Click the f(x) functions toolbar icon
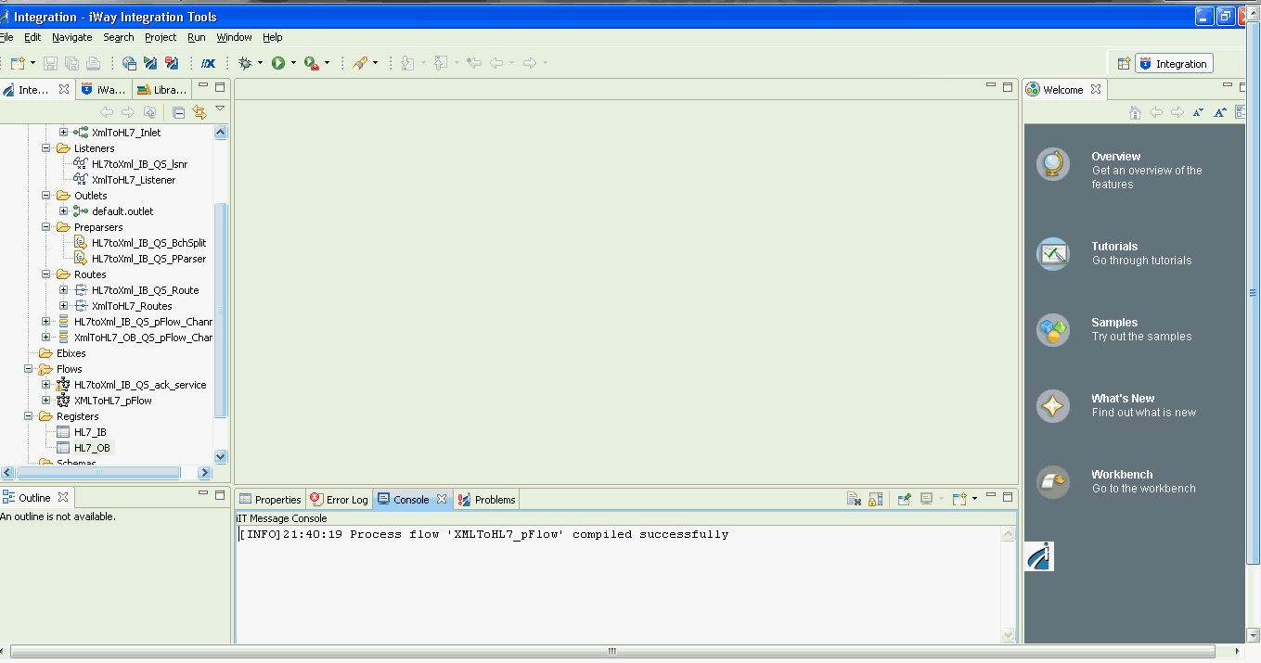 click(x=209, y=63)
